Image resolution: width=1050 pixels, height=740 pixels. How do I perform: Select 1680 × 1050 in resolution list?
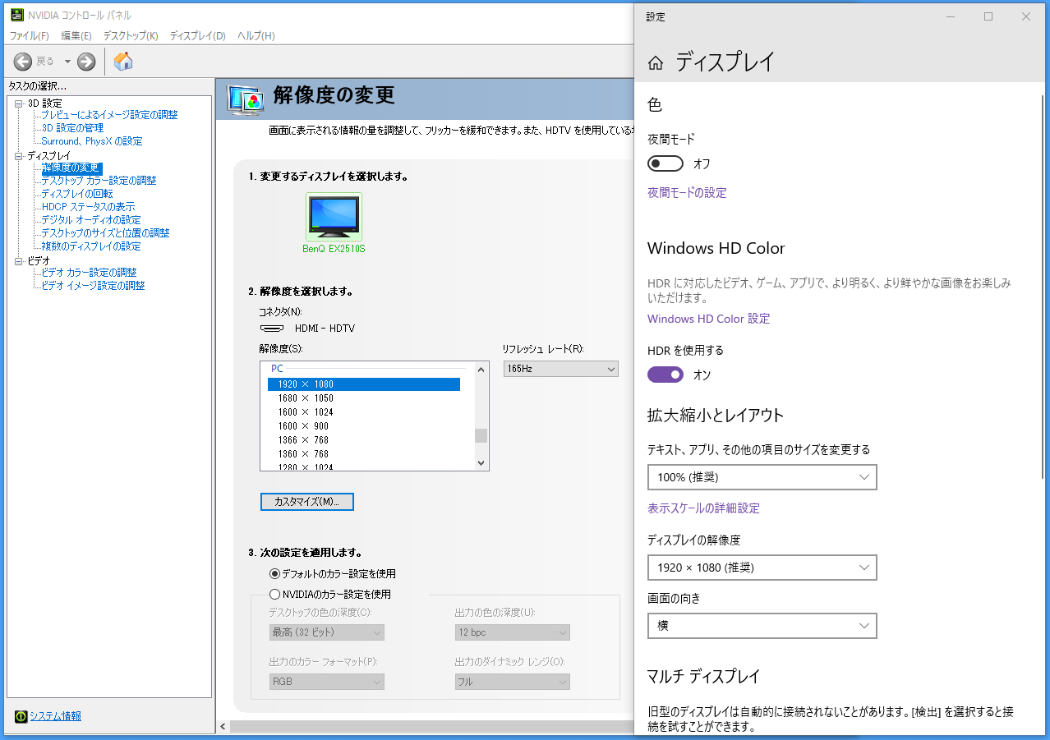pyautogui.click(x=306, y=398)
